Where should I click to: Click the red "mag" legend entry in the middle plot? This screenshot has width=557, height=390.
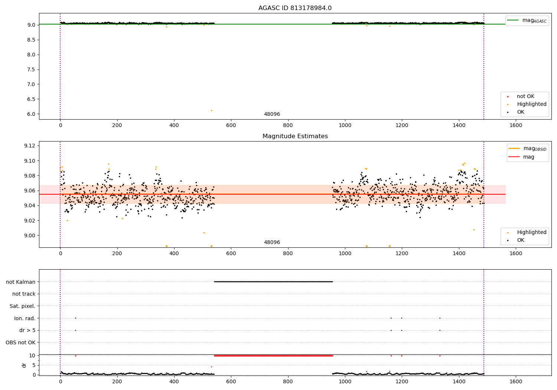click(529, 157)
